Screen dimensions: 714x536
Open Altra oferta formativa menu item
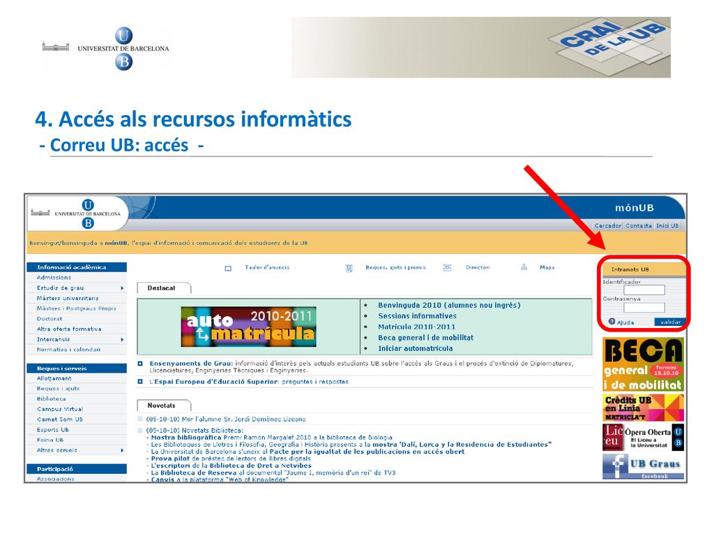click(x=69, y=329)
